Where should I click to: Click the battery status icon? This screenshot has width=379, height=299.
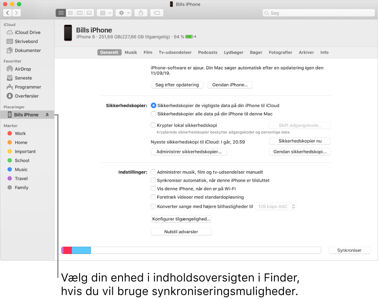point(191,37)
